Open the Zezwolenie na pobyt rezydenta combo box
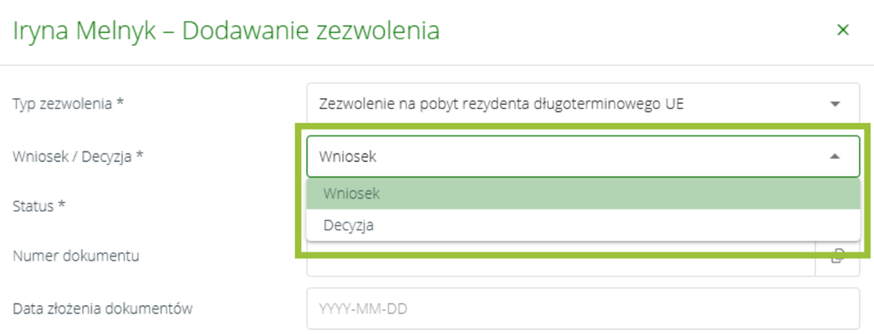This screenshot has width=874, height=334. [x=583, y=104]
